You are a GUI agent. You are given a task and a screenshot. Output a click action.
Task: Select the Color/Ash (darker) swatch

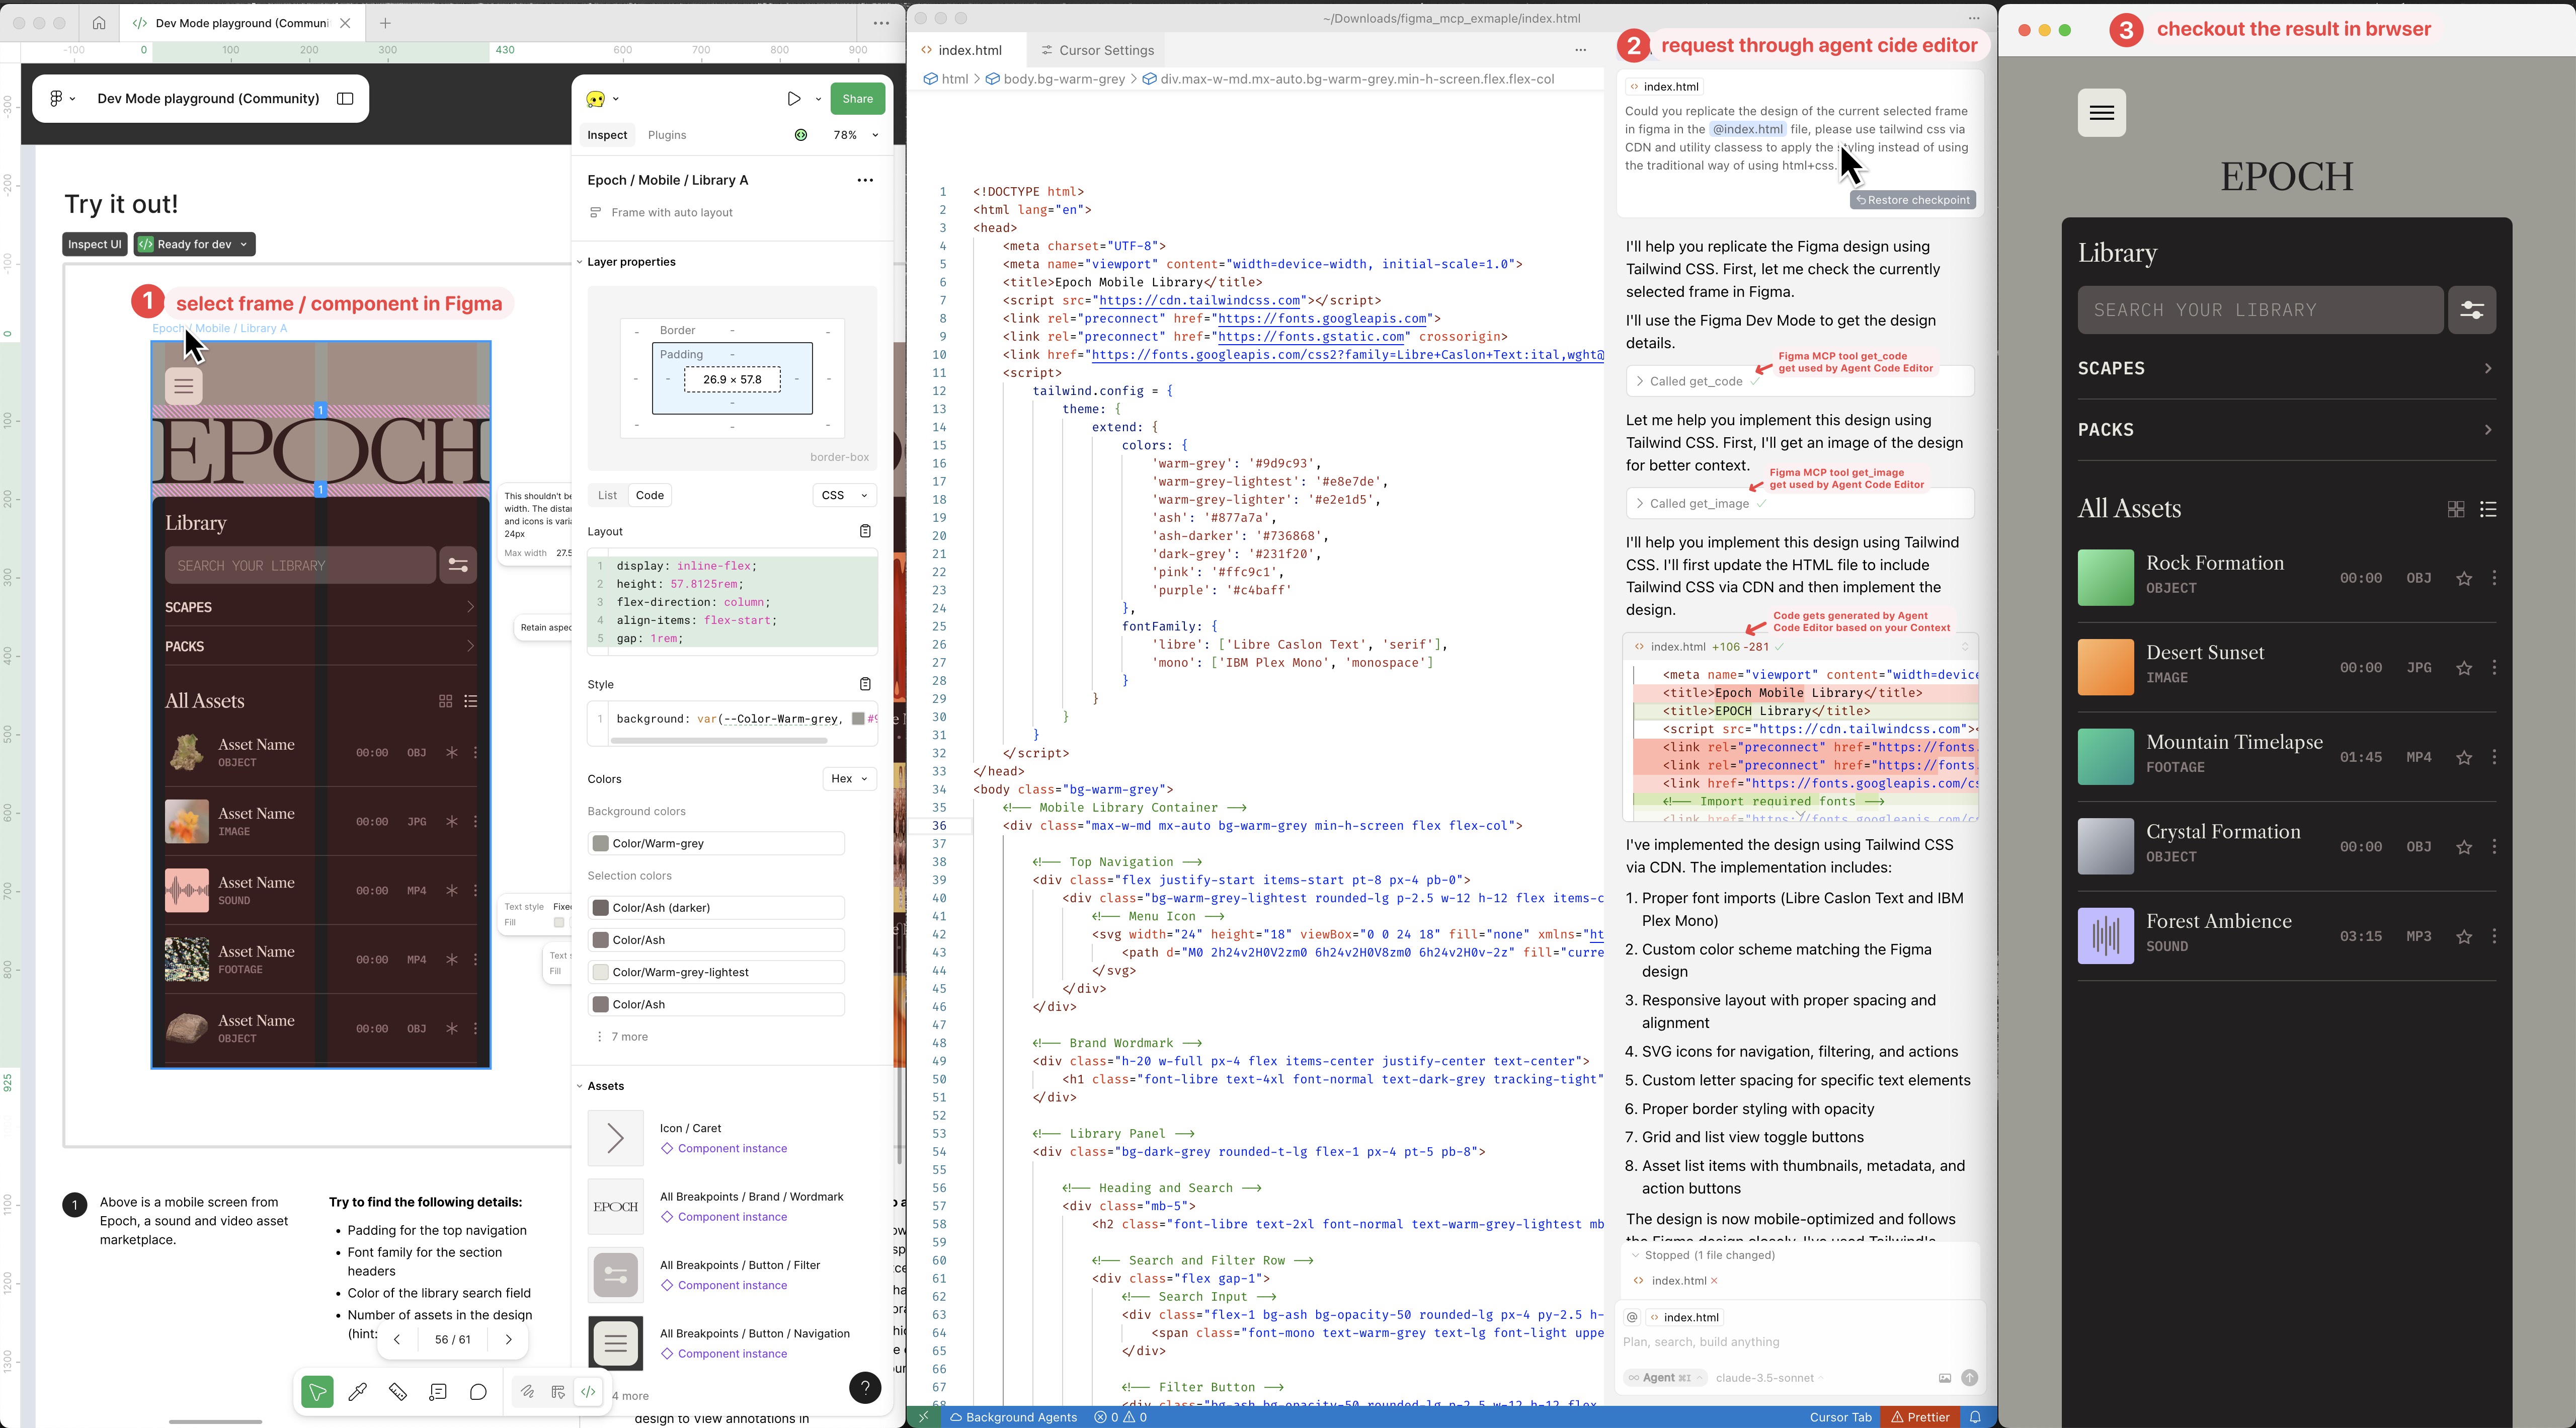click(716, 908)
